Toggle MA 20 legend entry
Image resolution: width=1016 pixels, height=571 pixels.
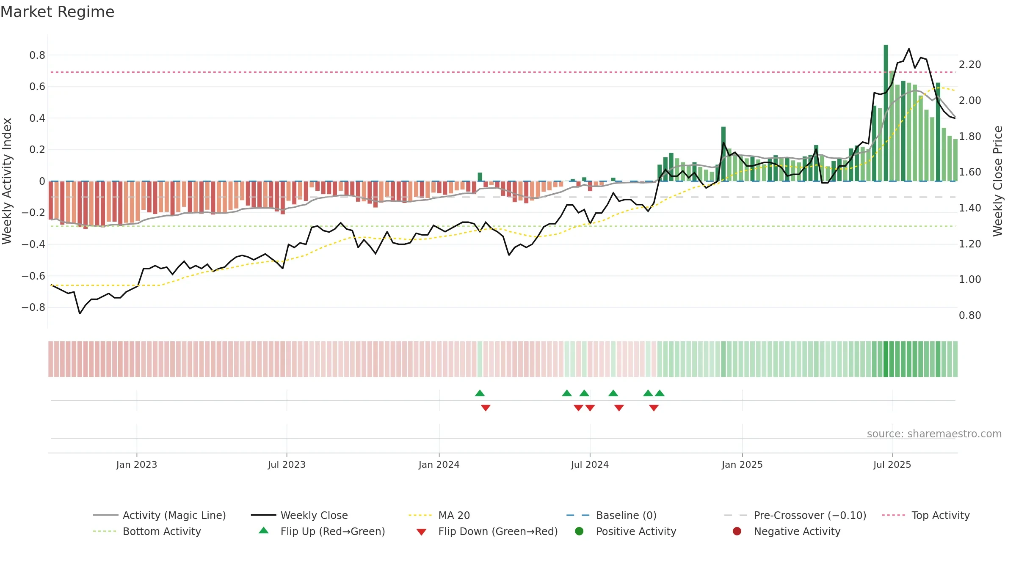[439, 515]
